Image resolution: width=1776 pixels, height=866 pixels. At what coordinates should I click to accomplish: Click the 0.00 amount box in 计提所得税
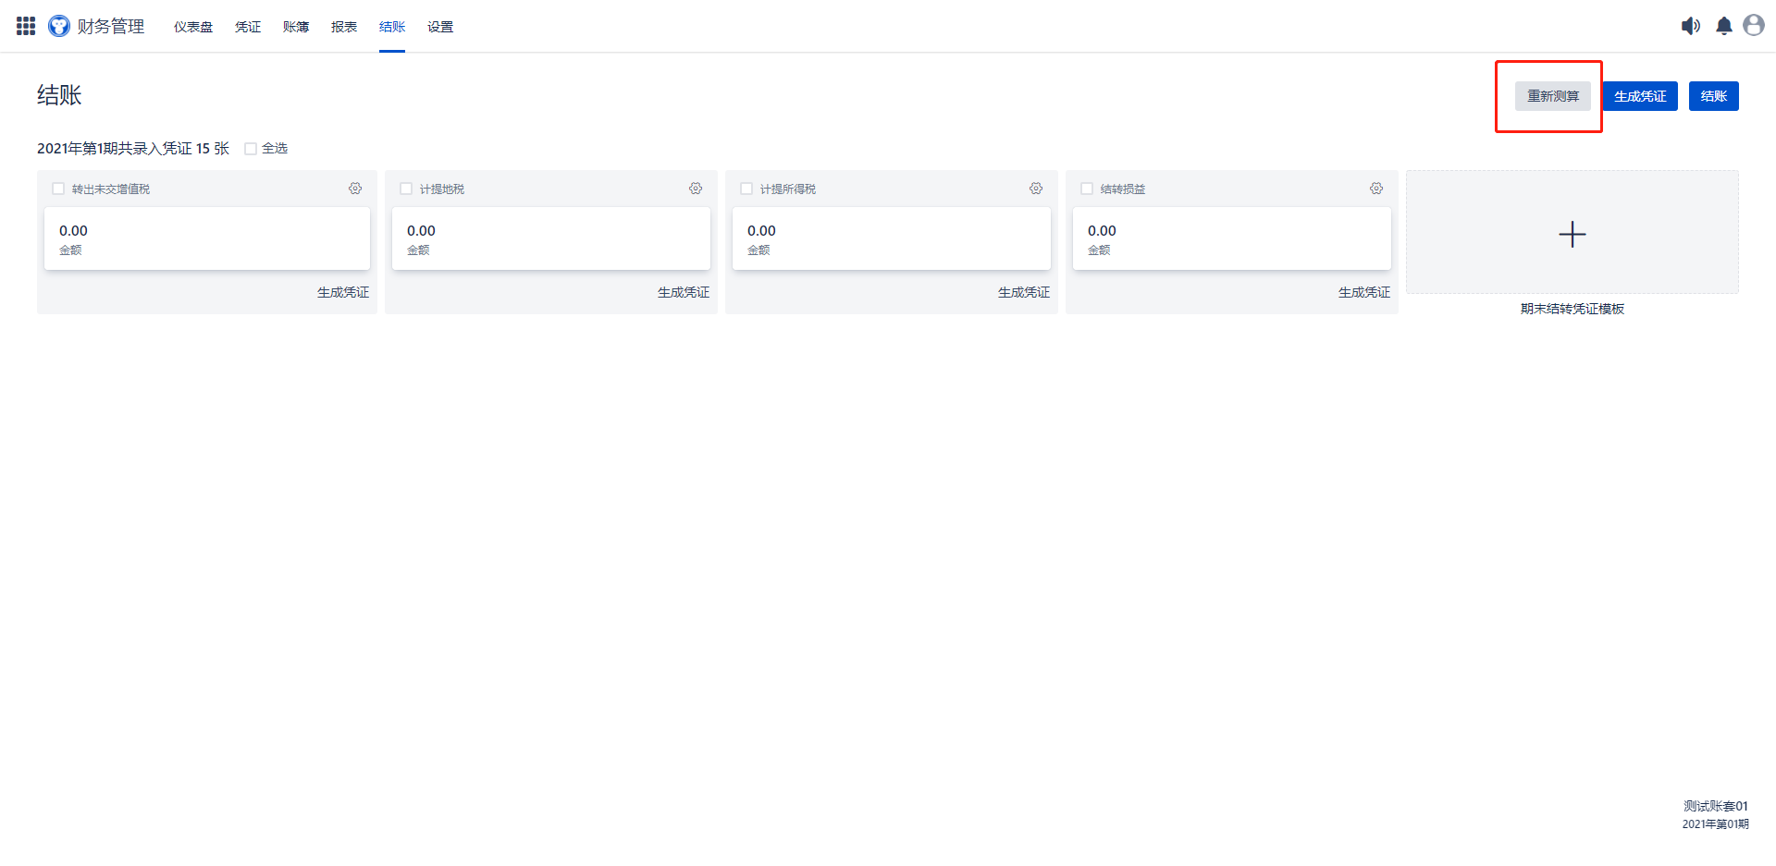pyautogui.click(x=892, y=238)
